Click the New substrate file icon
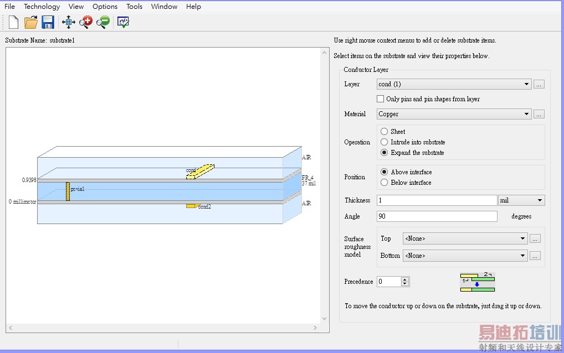The width and height of the screenshot is (564, 353). click(x=13, y=22)
